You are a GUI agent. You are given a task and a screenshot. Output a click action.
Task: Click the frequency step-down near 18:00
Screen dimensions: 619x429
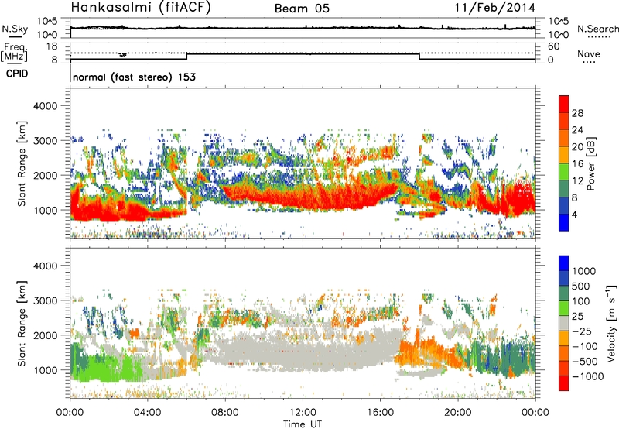pyautogui.click(x=419, y=57)
